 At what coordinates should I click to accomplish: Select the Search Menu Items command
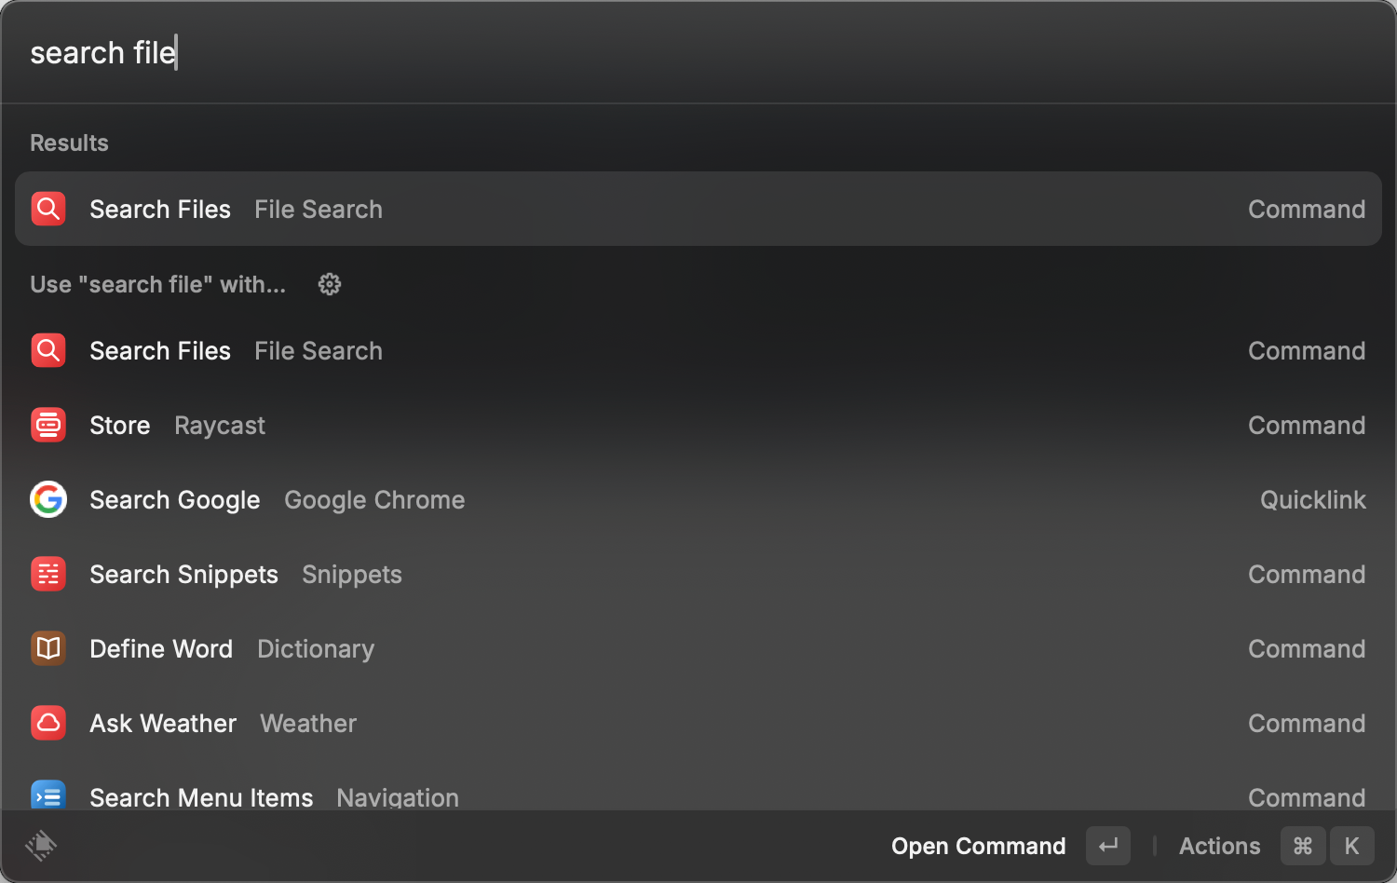pyautogui.click(x=698, y=786)
